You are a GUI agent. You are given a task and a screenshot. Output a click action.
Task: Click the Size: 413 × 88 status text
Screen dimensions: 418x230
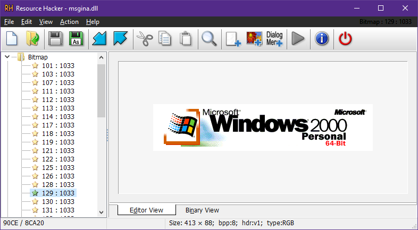coord(231,223)
